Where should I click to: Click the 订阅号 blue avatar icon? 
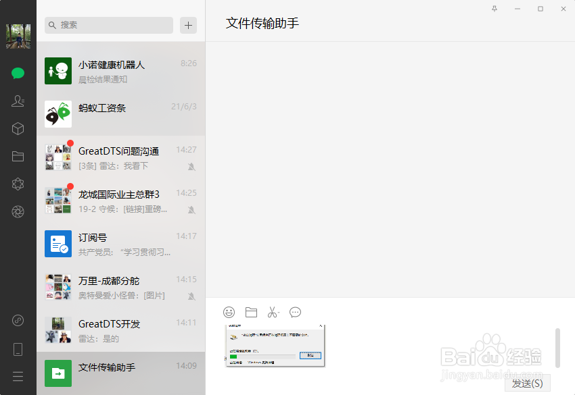pyautogui.click(x=58, y=244)
